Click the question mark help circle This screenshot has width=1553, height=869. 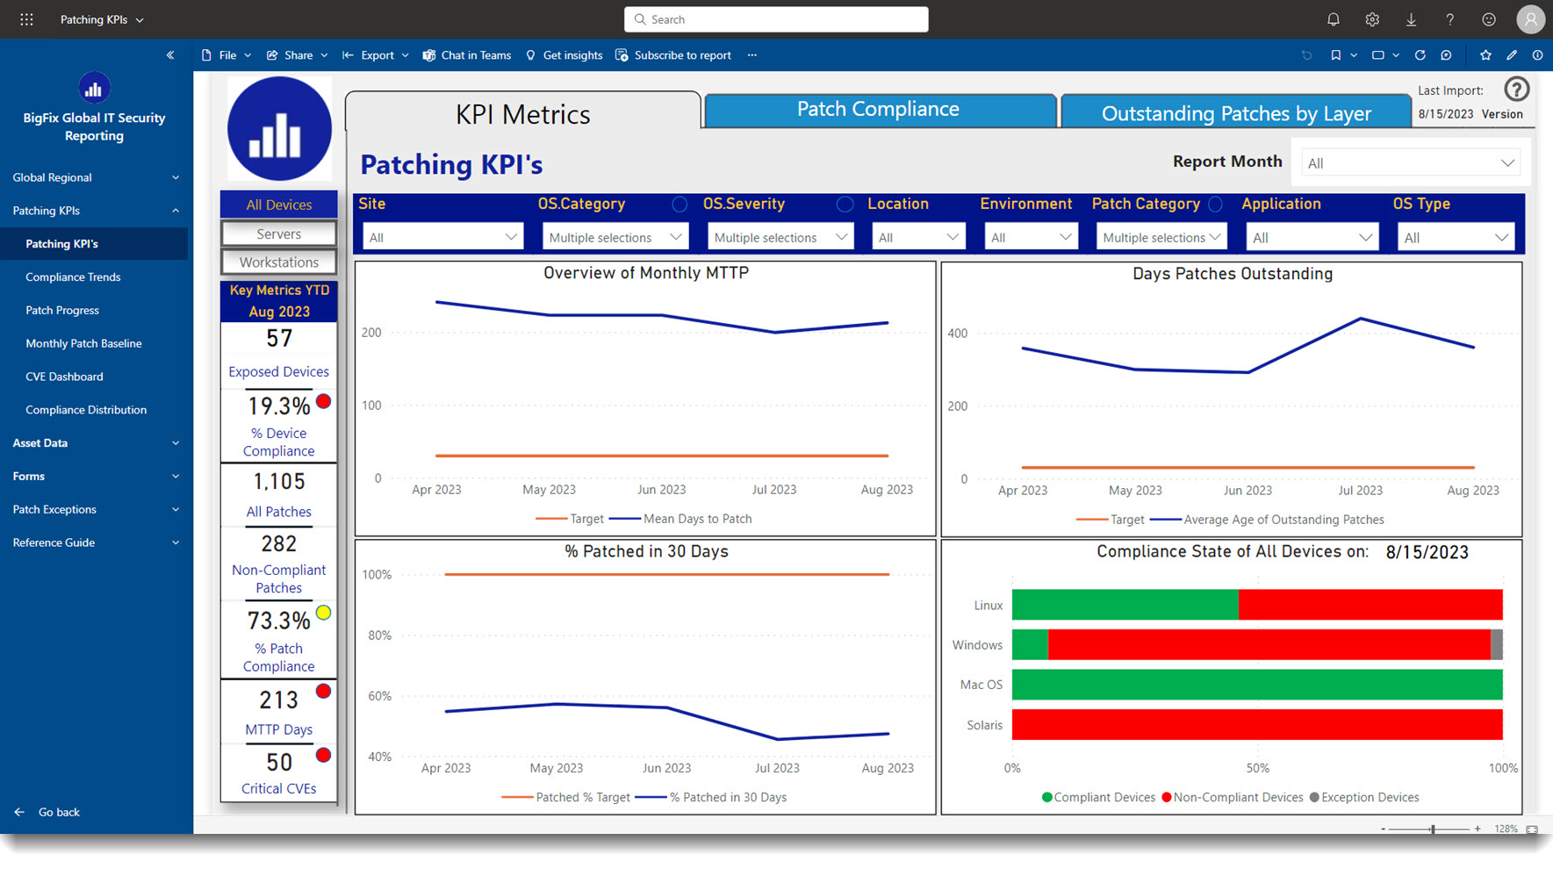coord(1516,90)
